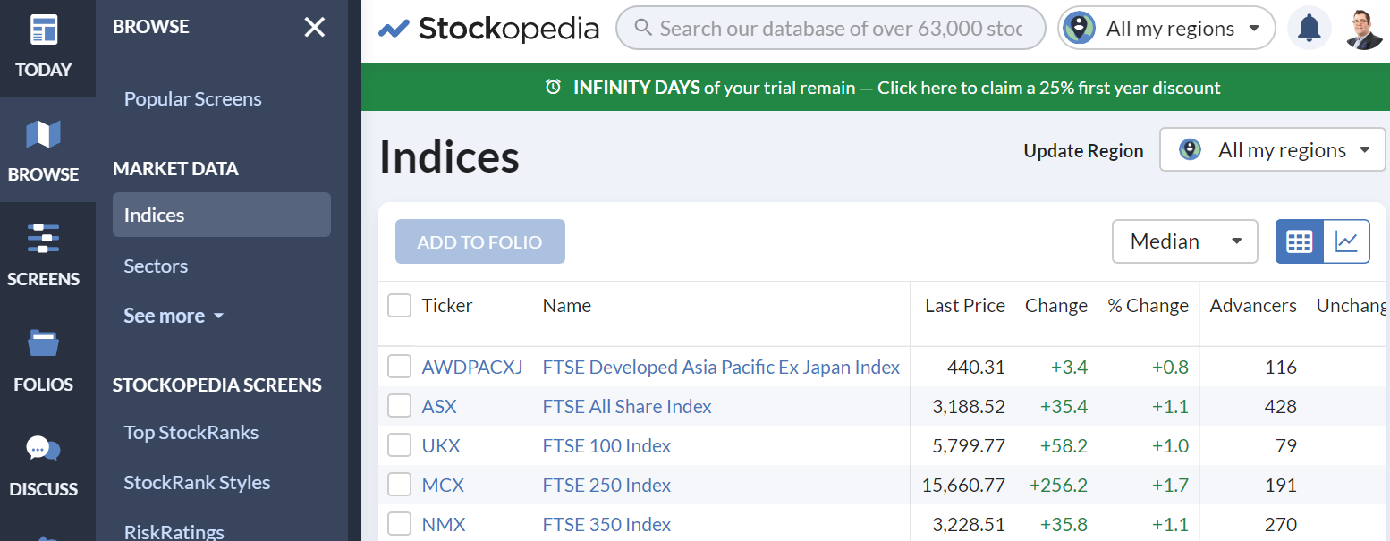
Task: Click the search magnifier icon
Action: click(x=642, y=28)
